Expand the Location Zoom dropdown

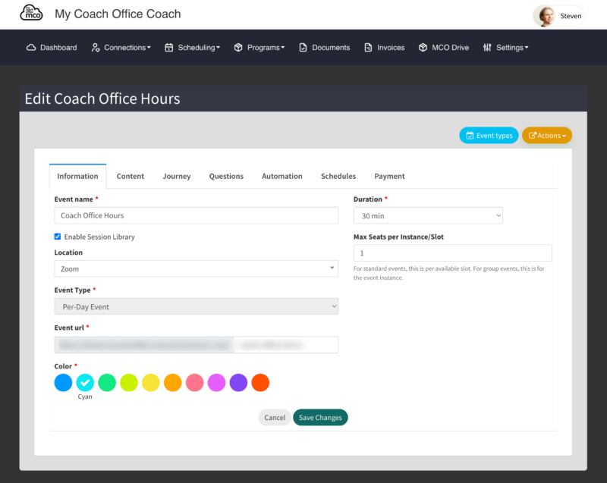click(x=197, y=268)
